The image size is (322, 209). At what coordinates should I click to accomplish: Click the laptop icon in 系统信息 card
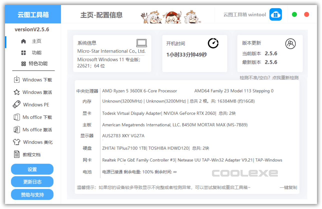click(x=141, y=42)
